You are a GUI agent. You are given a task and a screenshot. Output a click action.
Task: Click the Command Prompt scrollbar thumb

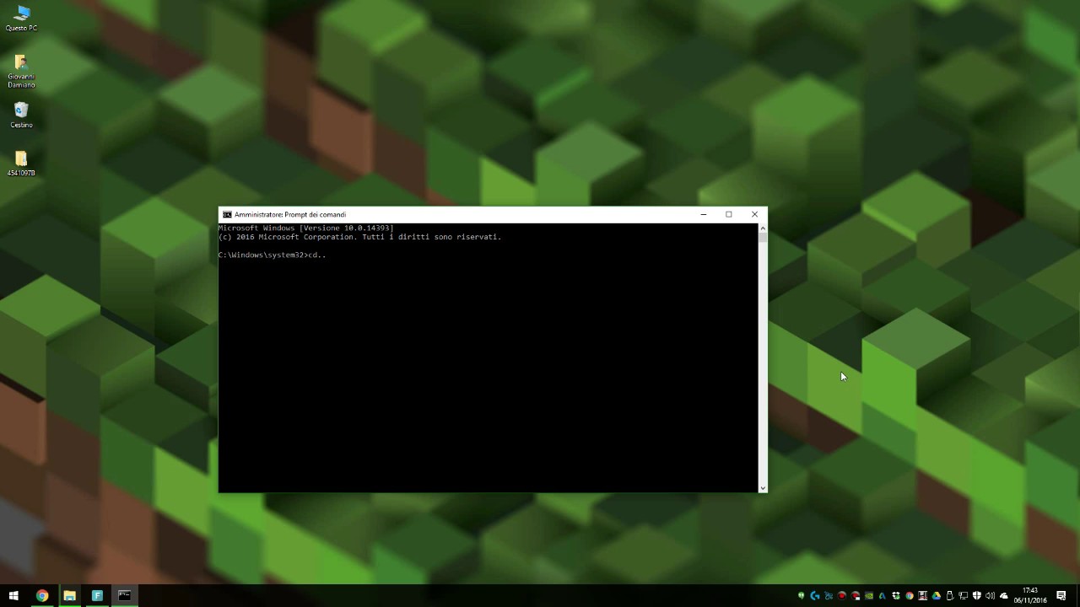[x=763, y=238]
